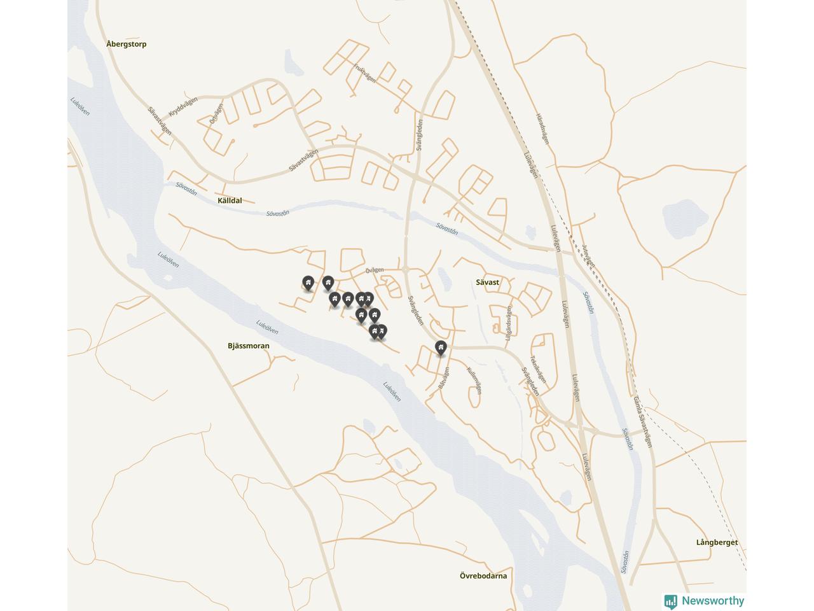814x611 pixels.
Task: Open the Newsworthy logo icon
Action: 670,601
